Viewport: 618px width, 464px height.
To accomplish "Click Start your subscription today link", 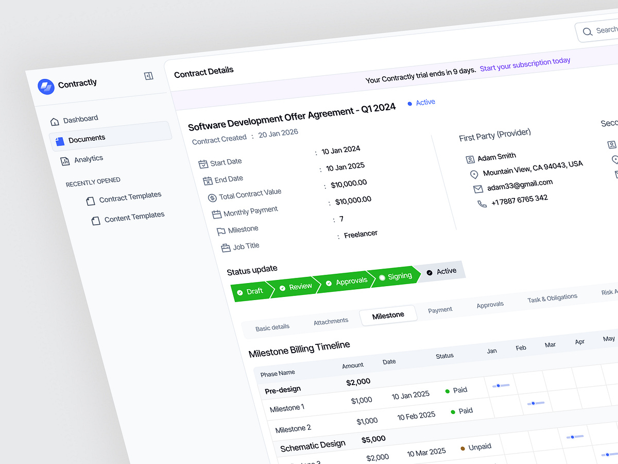I will (525, 64).
